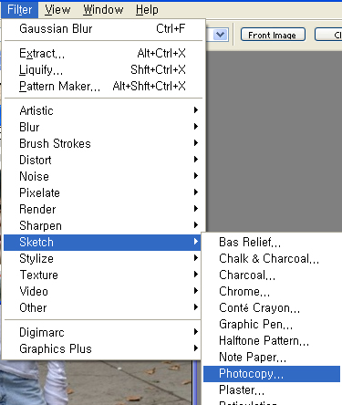Choose the Chalk & Charcoal filter
Image resolution: width=342 pixels, height=405 pixels.
[x=272, y=259]
